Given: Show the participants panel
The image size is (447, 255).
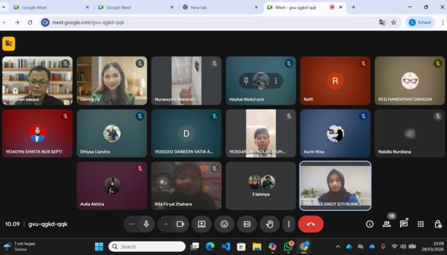Looking at the screenshot, I should click(387, 224).
